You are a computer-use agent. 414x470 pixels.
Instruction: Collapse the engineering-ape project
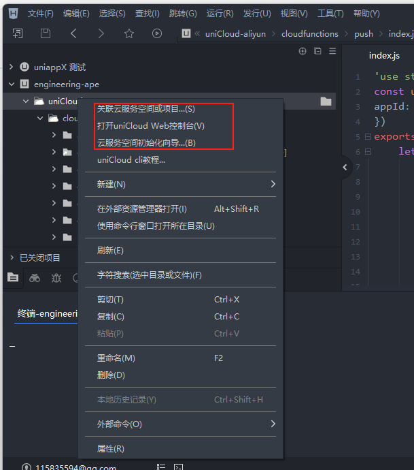(12, 84)
